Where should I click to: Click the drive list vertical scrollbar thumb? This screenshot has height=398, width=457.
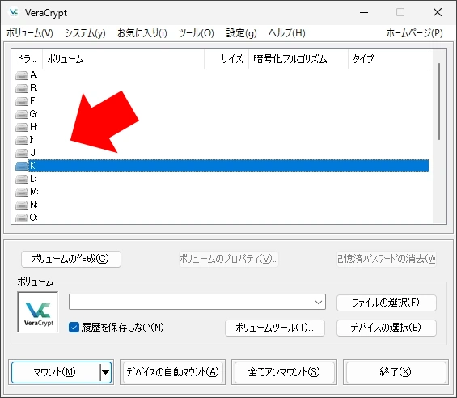(x=439, y=101)
